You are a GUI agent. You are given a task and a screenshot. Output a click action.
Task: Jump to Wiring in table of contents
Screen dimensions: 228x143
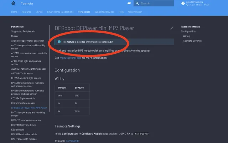coord(186,36)
